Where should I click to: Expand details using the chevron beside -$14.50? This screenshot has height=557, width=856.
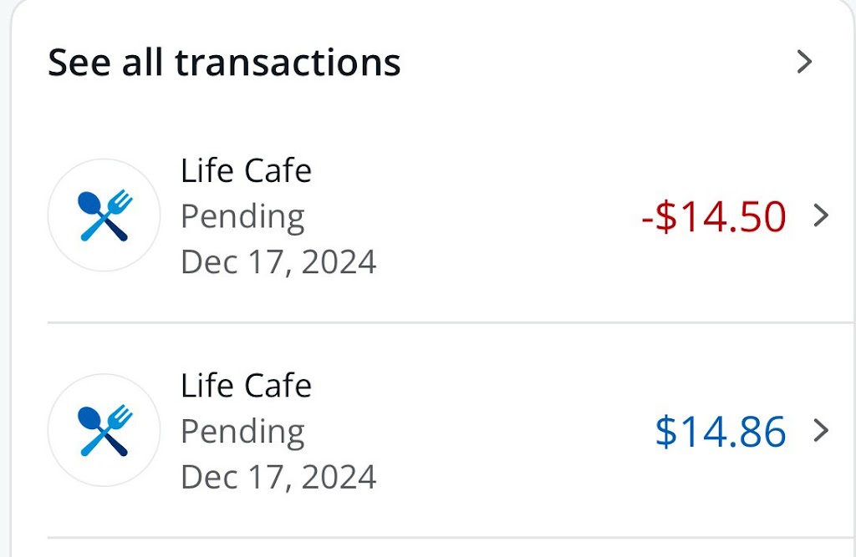tap(822, 216)
